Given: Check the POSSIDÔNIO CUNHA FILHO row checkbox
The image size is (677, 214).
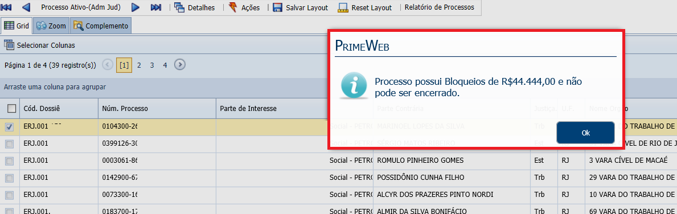Looking at the screenshot, I should pyautogui.click(x=9, y=178).
